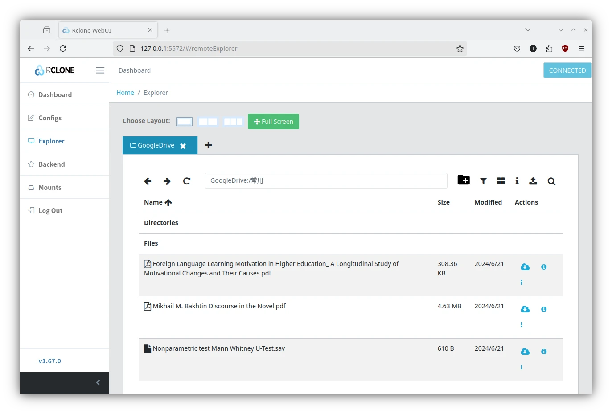This screenshot has height=414, width=612.
Task: Sort files by the Modified column
Action: (x=488, y=202)
